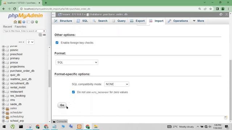The height and width of the screenshot is (130, 232).
Task: Open Chrome three-dot menu
Action: click(228, 9)
